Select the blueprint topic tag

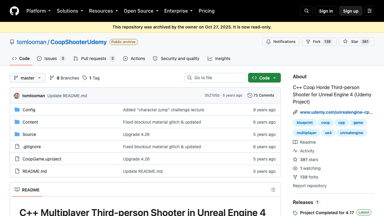[x=305, y=123]
